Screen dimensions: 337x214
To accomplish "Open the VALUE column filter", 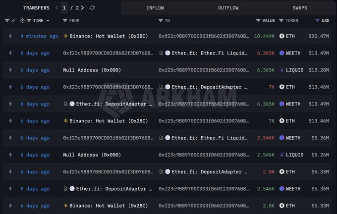I will click(258, 21).
